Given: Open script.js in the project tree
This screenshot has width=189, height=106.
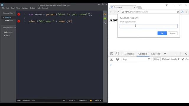Looking at the screenshot, I should coord(7,35).
